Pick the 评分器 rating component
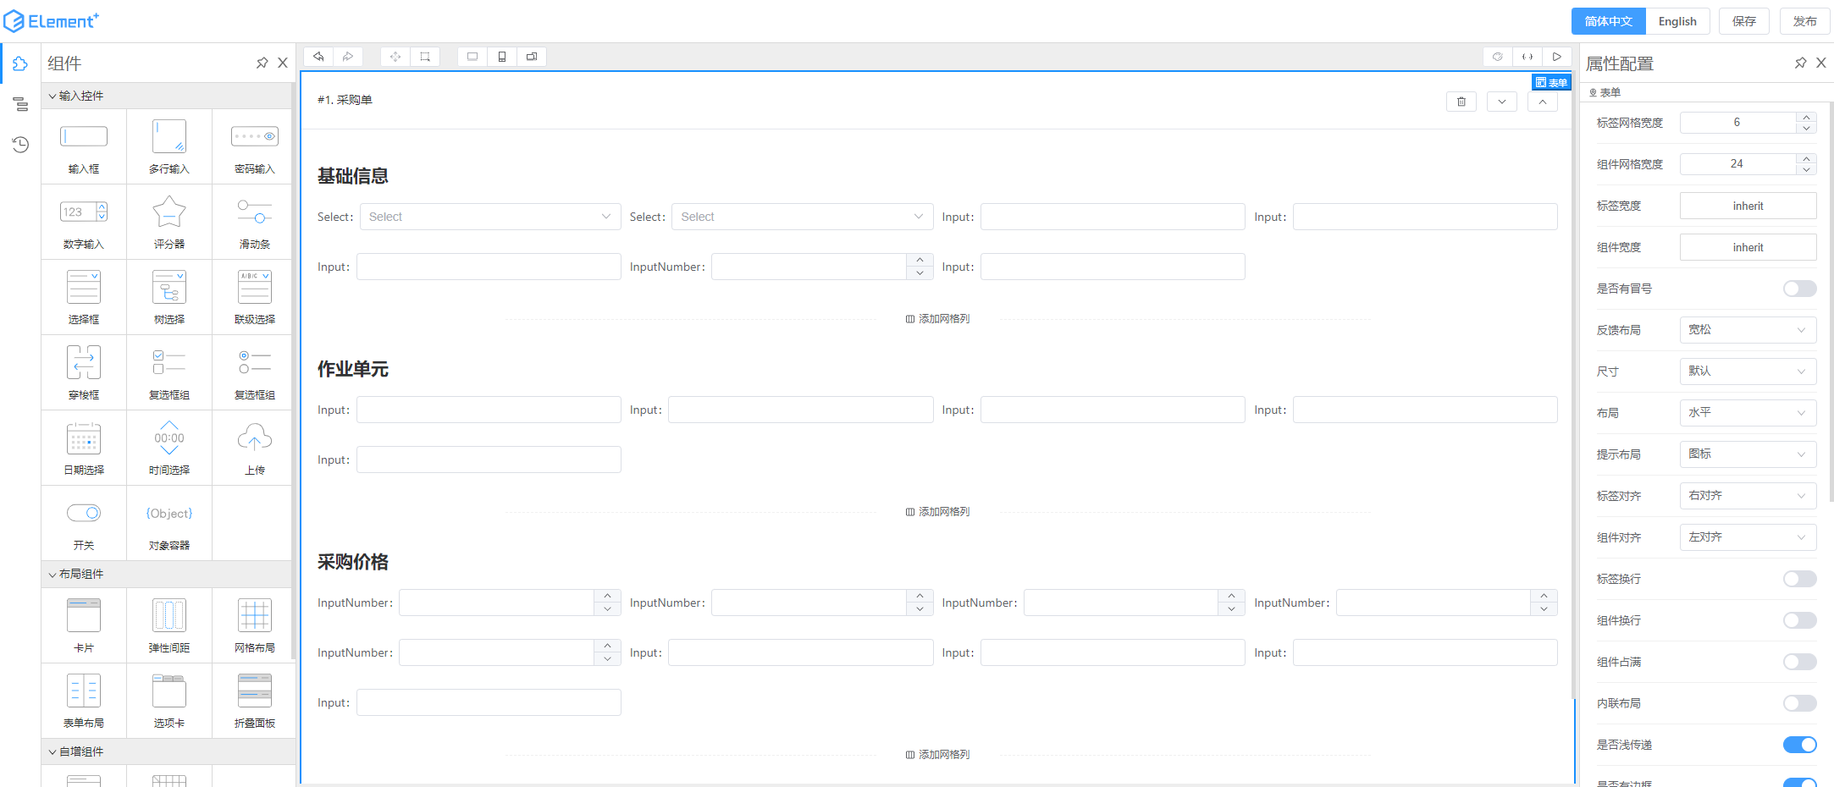 (x=169, y=222)
